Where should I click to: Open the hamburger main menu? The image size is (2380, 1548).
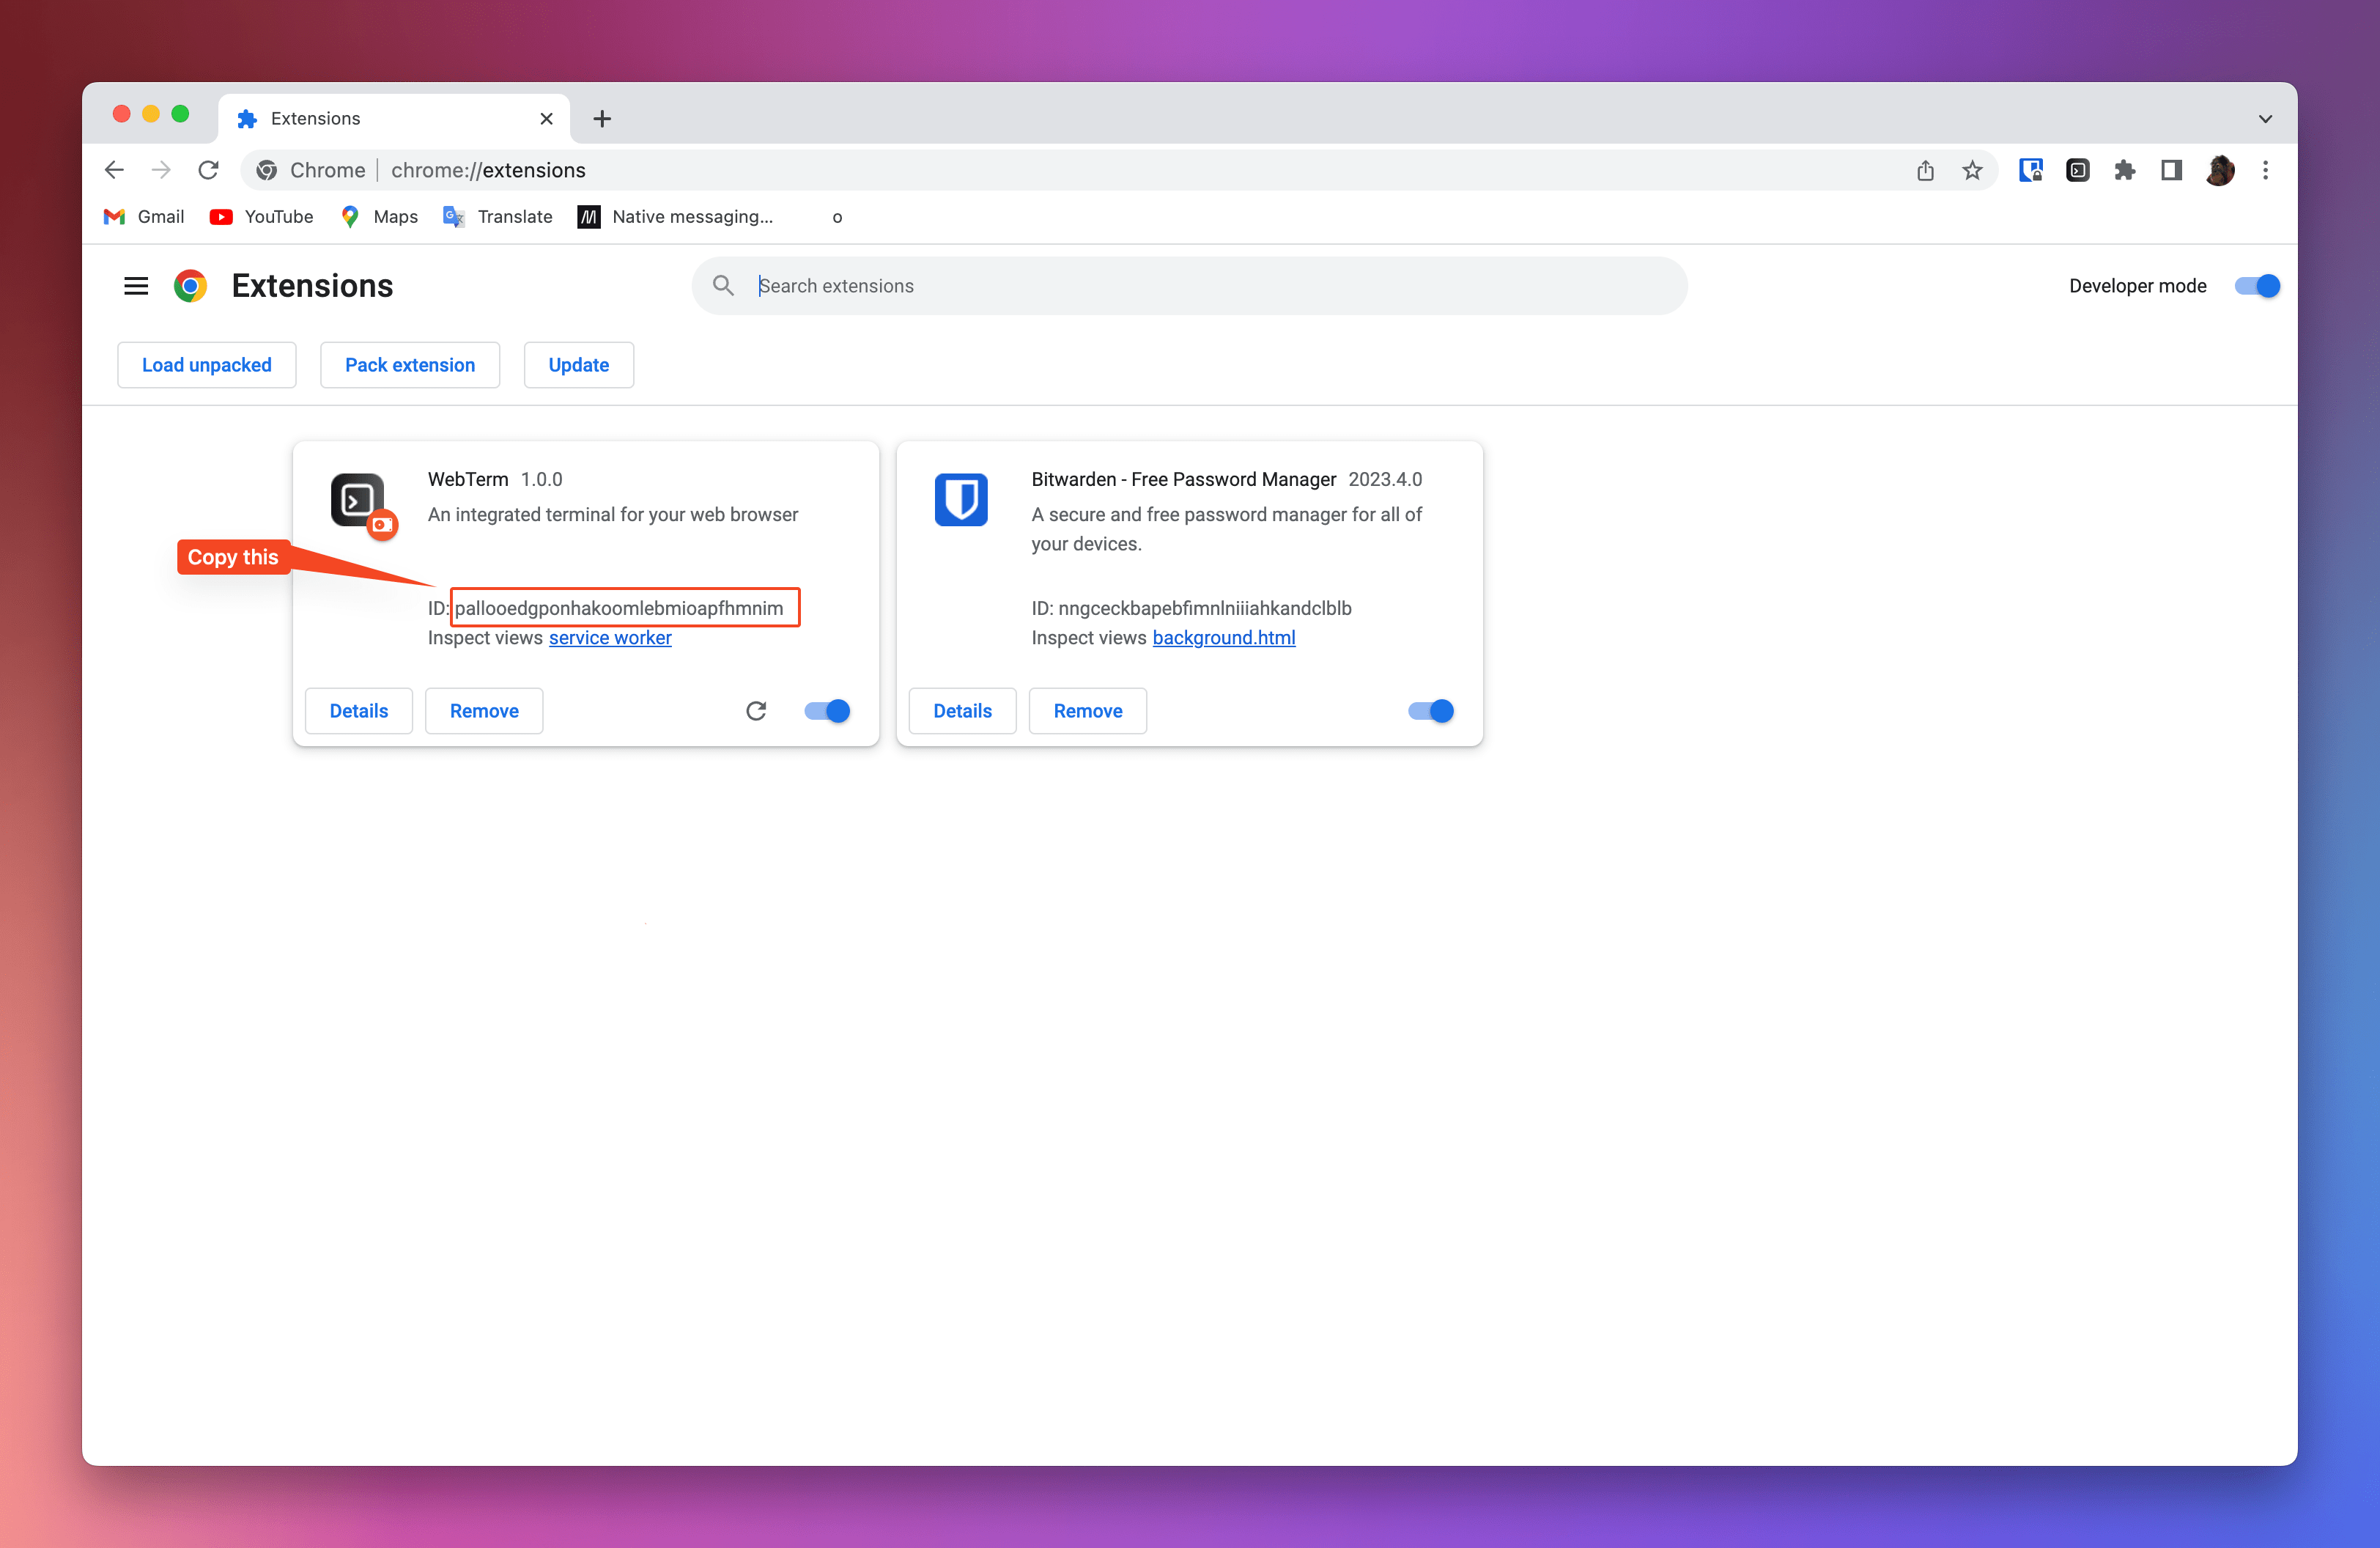[136, 286]
